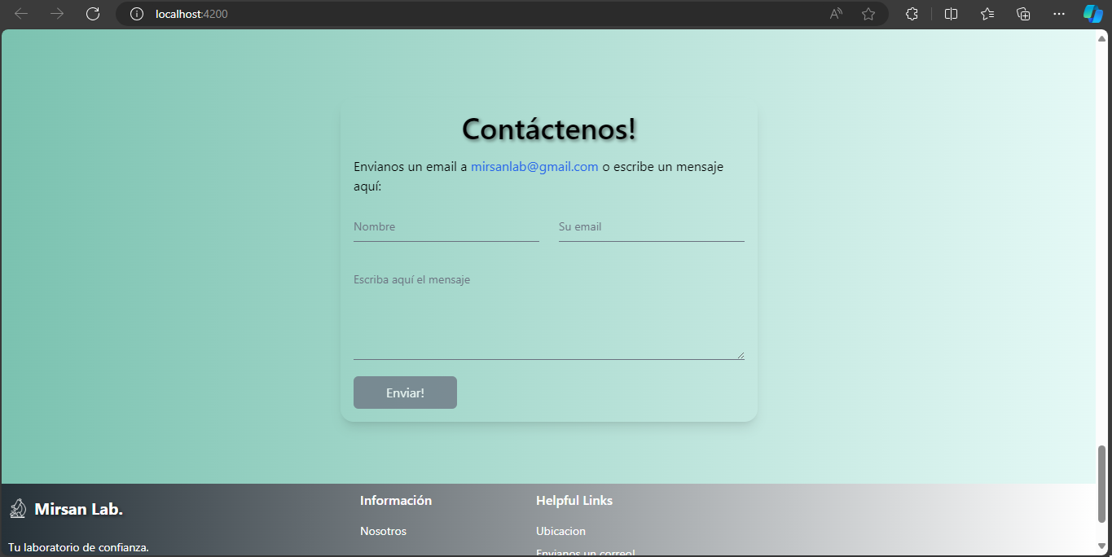Select Ubicacion under Helpful Links
Image resolution: width=1112 pixels, height=557 pixels.
[x=560, y=531]
